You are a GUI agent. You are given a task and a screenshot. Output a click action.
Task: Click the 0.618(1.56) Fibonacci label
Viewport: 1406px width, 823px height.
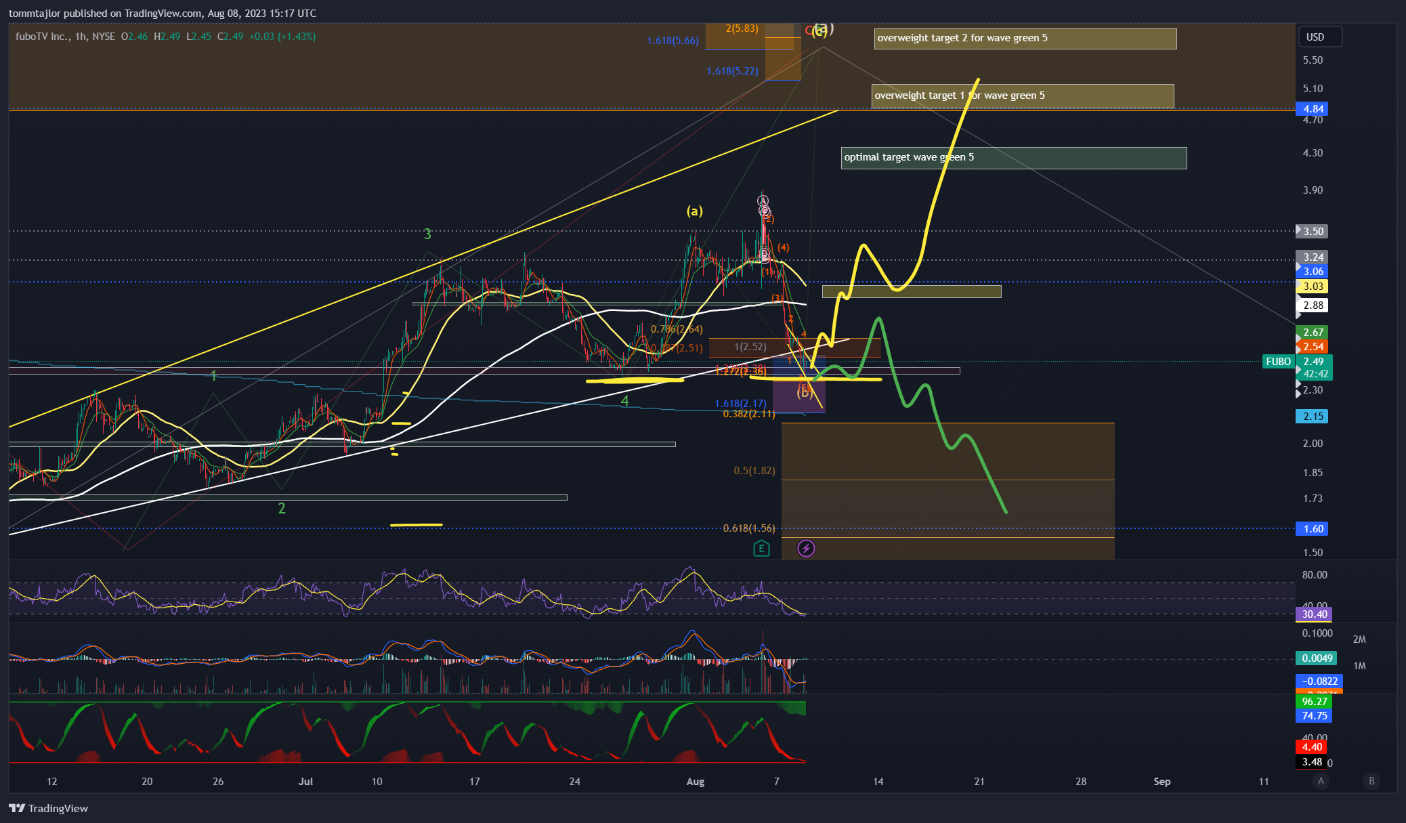749,528
